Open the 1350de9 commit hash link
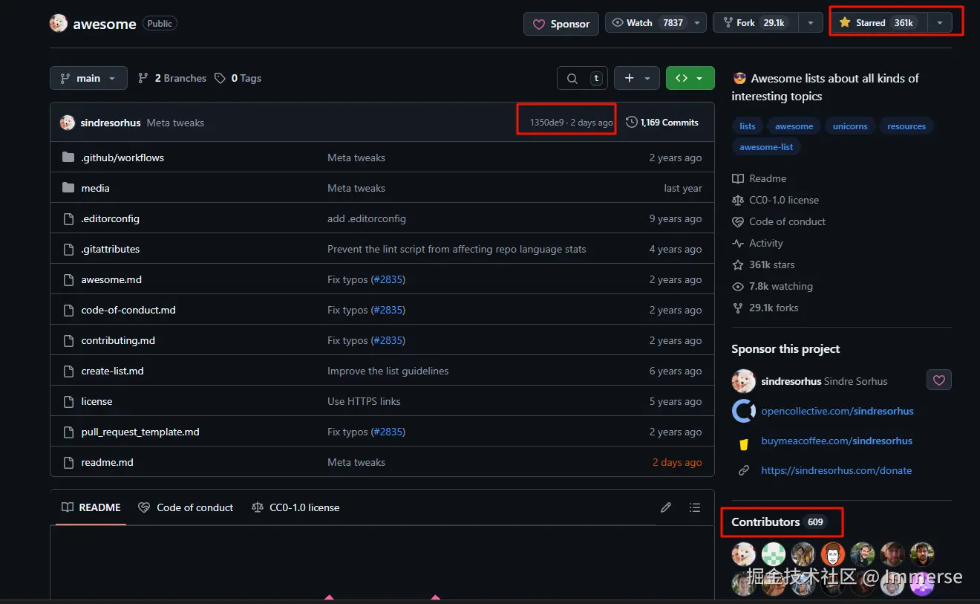The width and height of the screenshot is (980, 604). coord(546,123)
